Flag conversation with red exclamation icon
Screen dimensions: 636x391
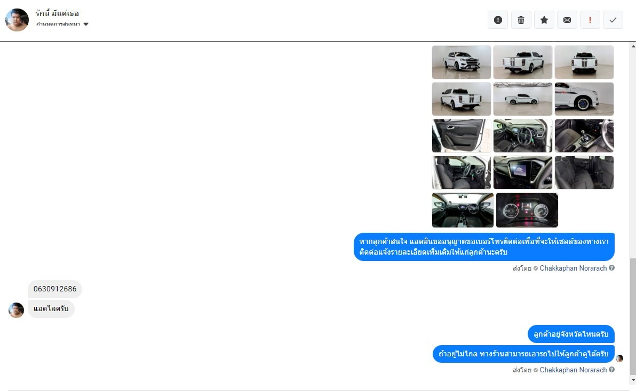(x=590, y=20)
